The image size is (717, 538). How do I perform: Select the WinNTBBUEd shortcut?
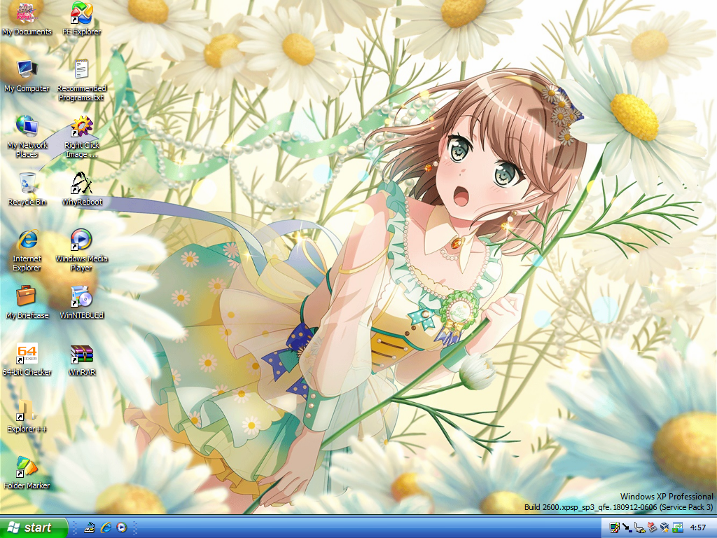coord(81,303)
